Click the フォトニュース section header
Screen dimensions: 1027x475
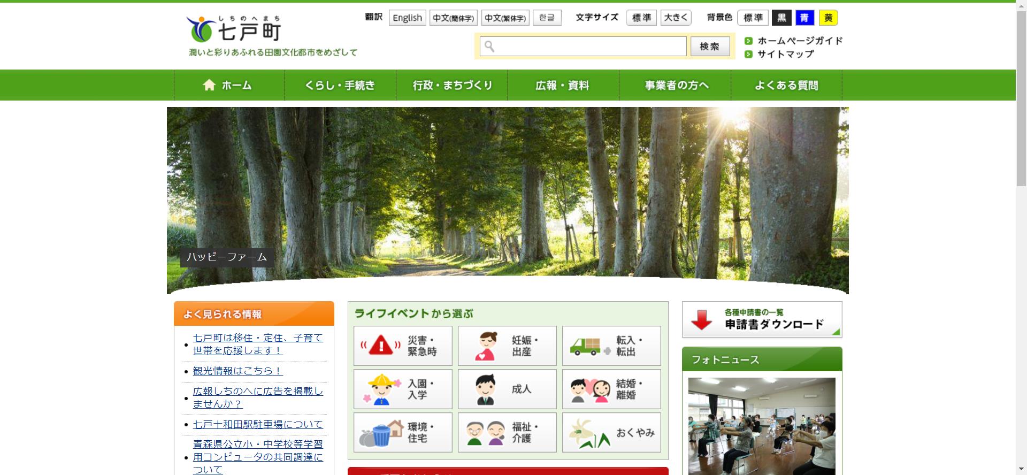tap(762, 359)
